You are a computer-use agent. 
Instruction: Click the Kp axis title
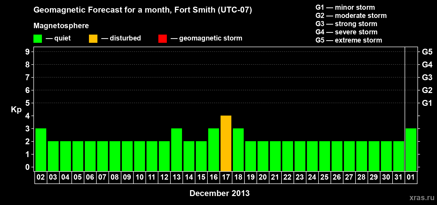[16, 110]
